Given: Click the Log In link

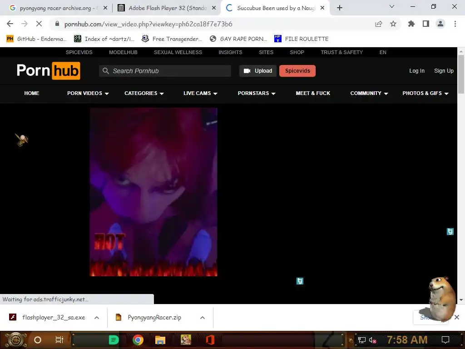Looking at the screenshot, I should click(417, 70).
